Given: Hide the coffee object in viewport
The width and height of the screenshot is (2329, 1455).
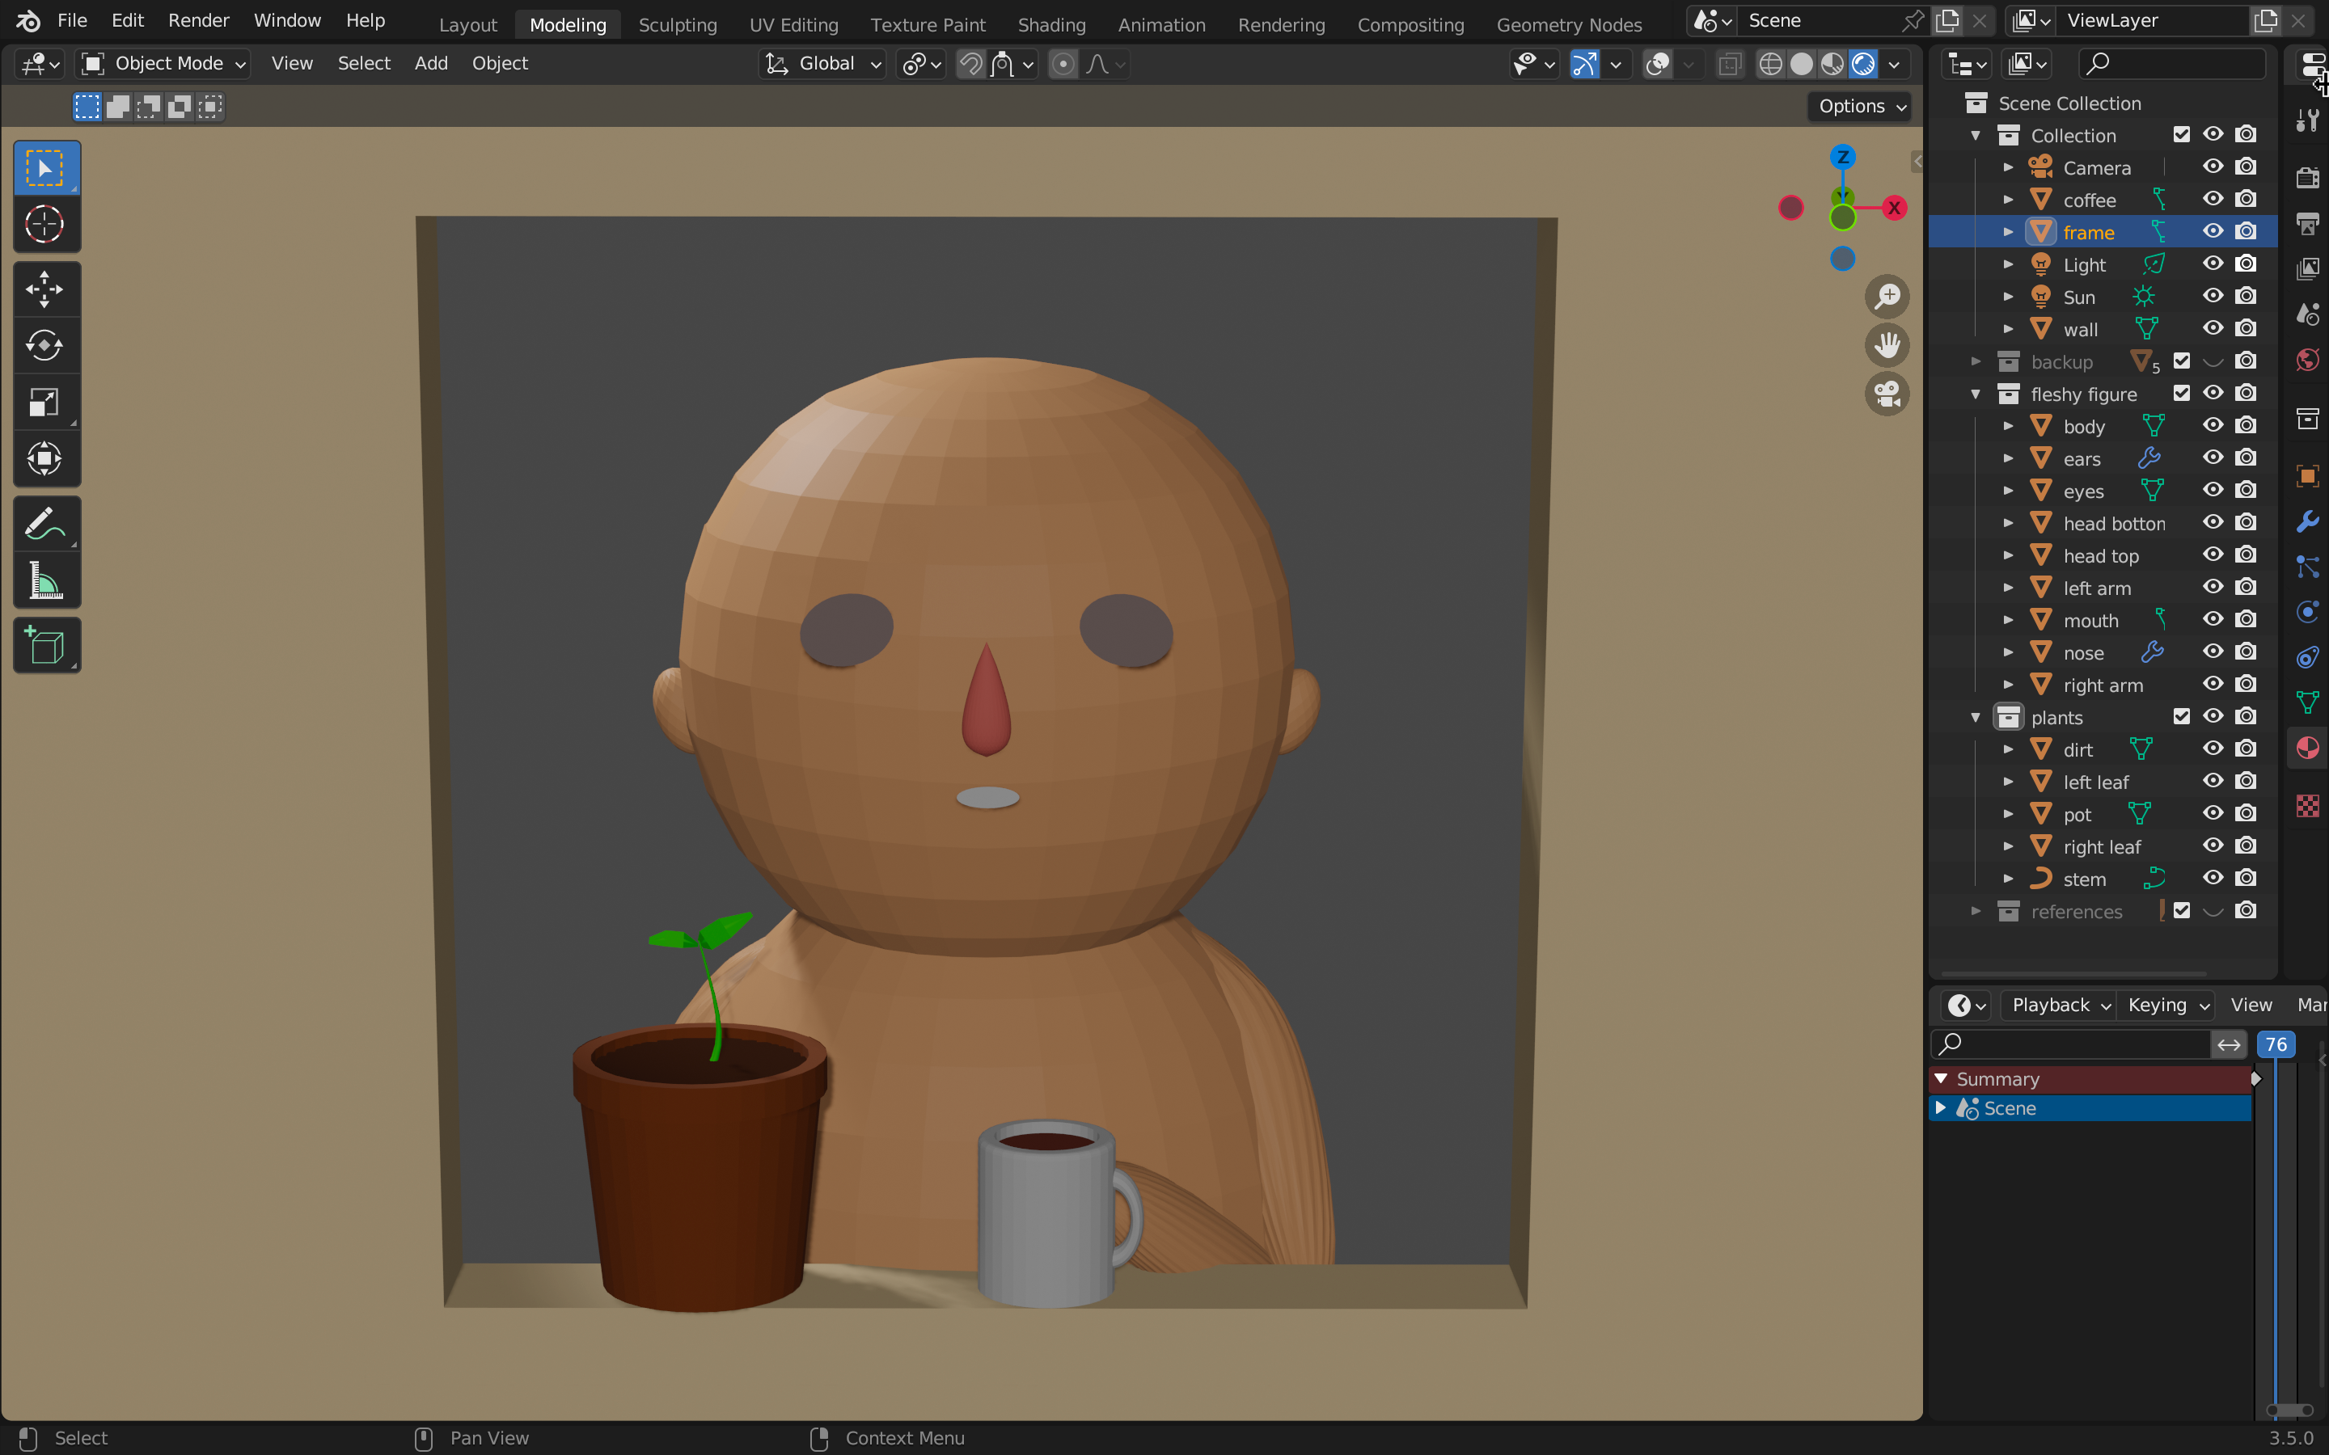Looking at the screenshot, I should (x=2213, y=199).
